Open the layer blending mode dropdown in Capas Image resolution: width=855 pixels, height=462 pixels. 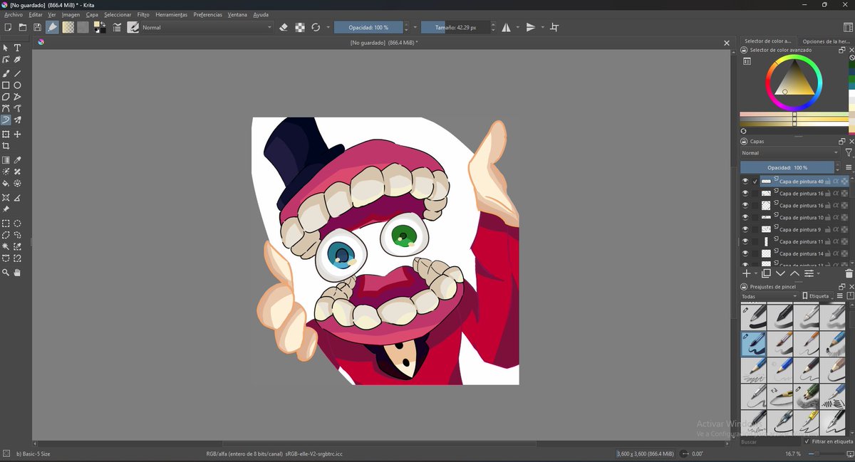point(790,153)
